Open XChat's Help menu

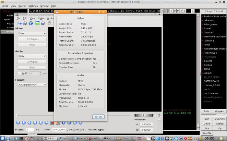tap(54, 6)
